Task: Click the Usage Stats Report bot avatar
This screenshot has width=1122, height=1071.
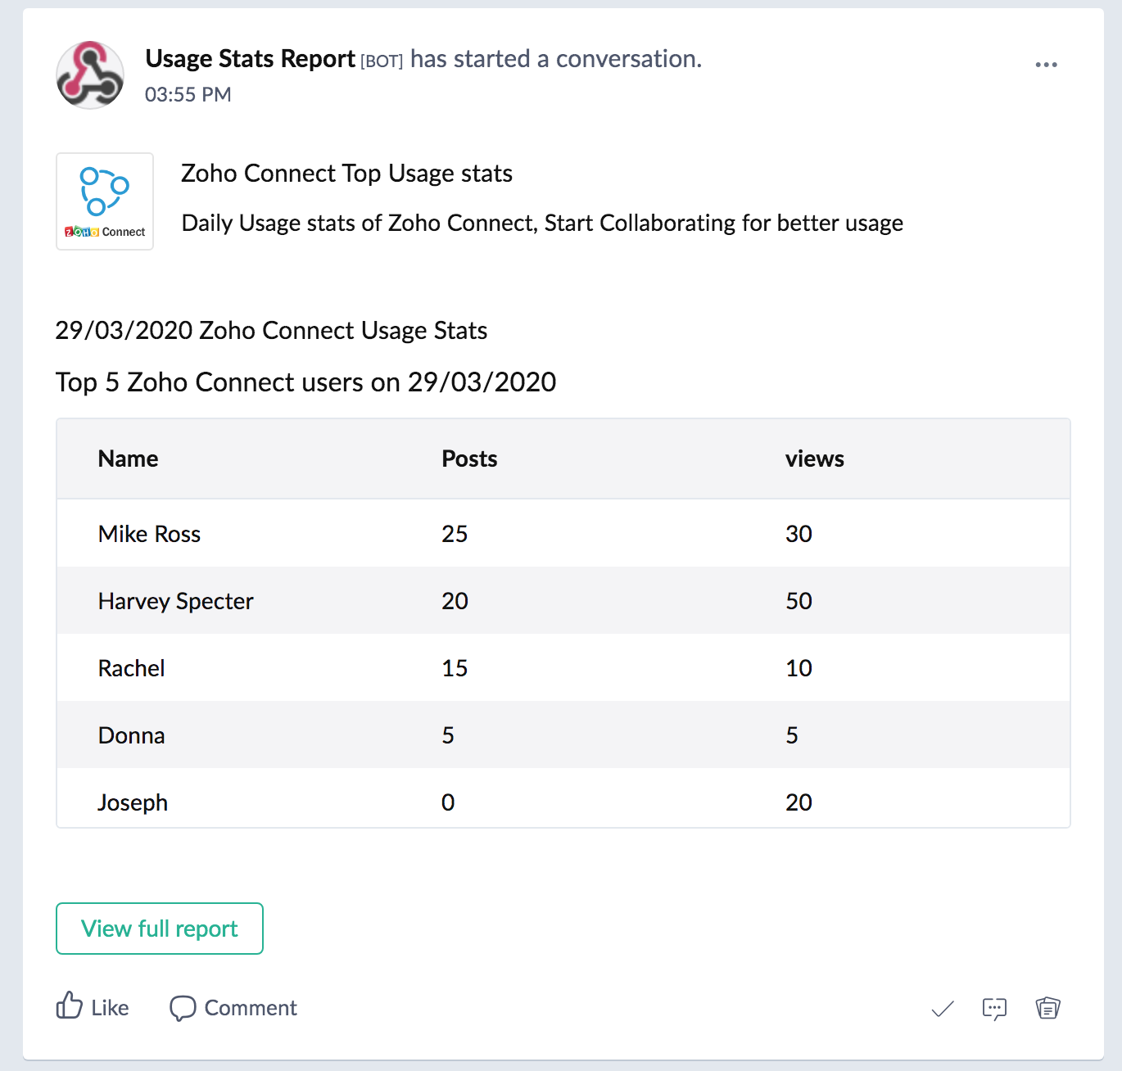Action: [90, 75]
